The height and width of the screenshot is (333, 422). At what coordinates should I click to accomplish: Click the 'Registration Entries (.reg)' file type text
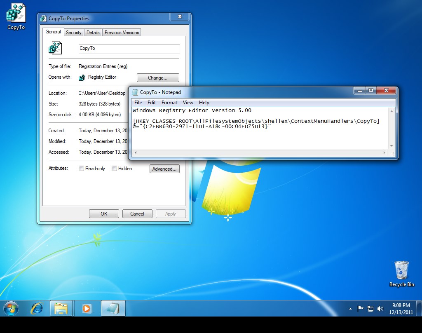coord(103,66)
